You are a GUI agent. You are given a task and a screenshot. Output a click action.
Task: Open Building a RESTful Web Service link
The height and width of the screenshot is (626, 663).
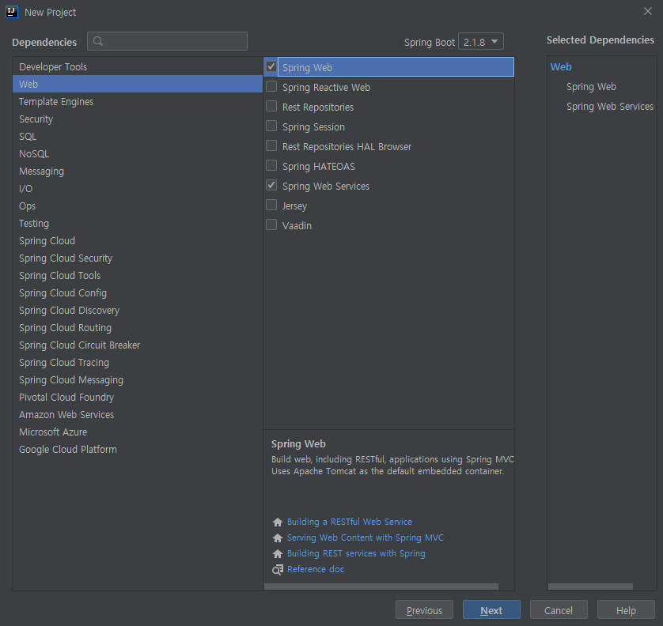[x=349, y=522]
